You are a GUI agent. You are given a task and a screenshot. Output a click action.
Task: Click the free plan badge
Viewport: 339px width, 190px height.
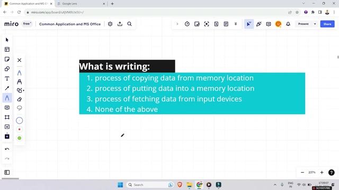click(27, 24)
